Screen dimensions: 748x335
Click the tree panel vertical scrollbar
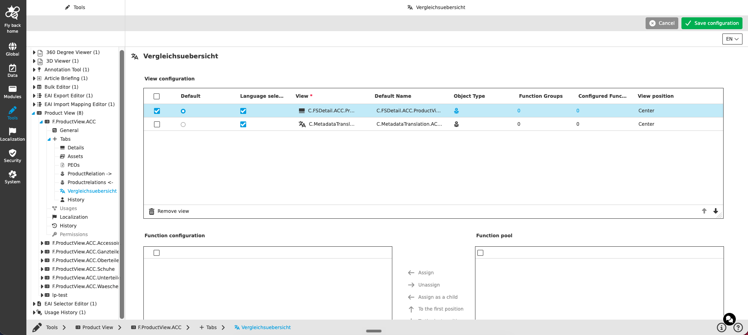click(122, 184)
